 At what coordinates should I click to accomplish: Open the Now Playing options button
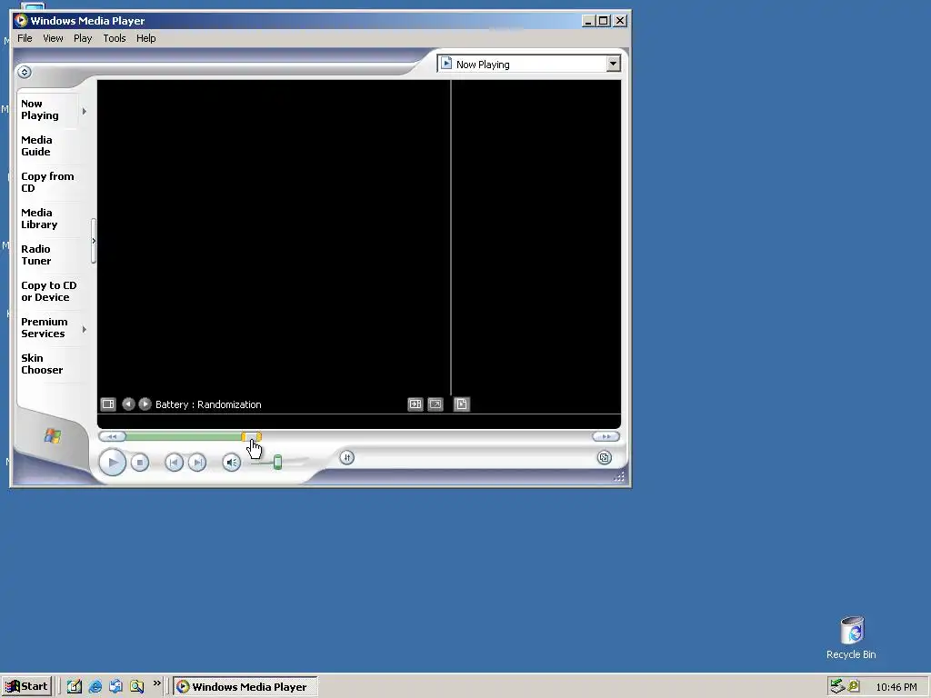(108, 404)
